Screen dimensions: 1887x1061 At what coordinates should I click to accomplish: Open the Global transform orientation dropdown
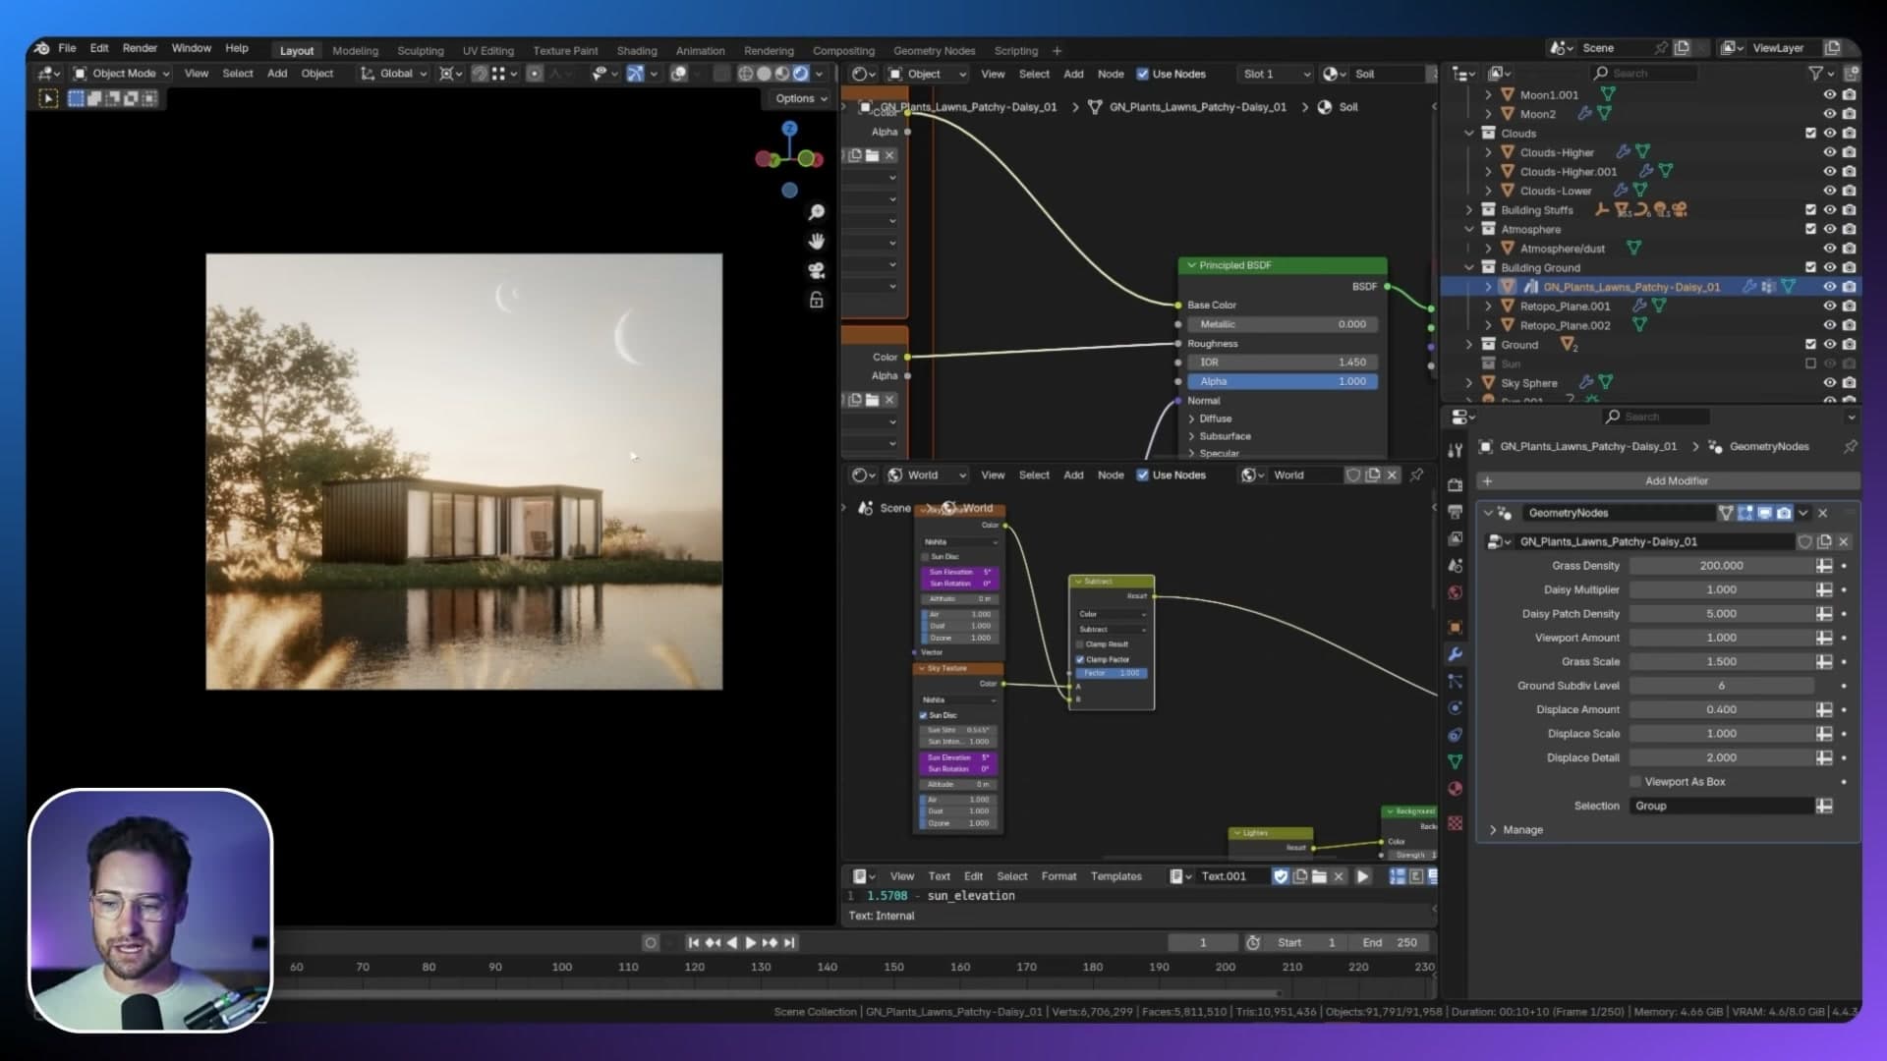[394, 74]
